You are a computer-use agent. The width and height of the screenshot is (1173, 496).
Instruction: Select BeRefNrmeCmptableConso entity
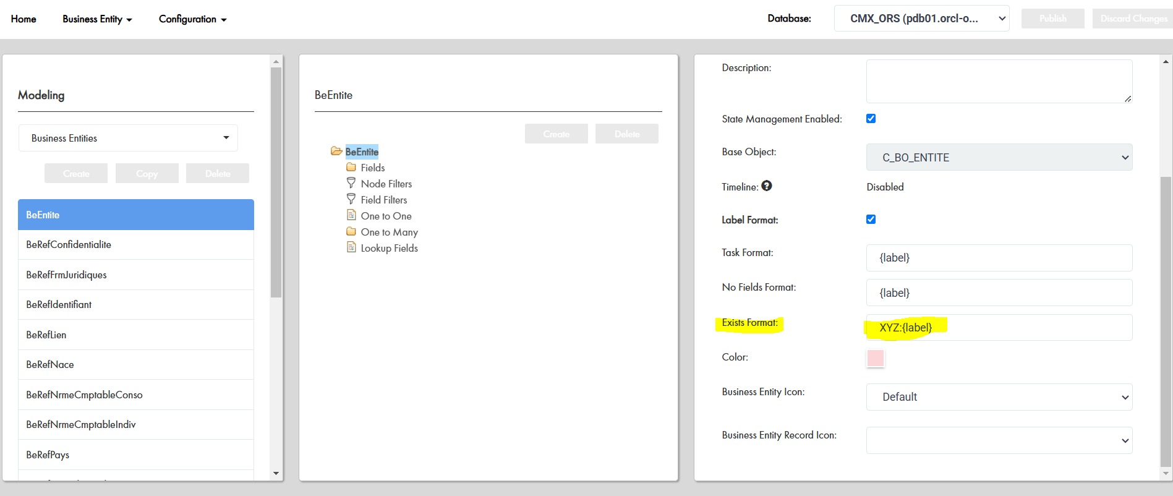click(136, 395)
